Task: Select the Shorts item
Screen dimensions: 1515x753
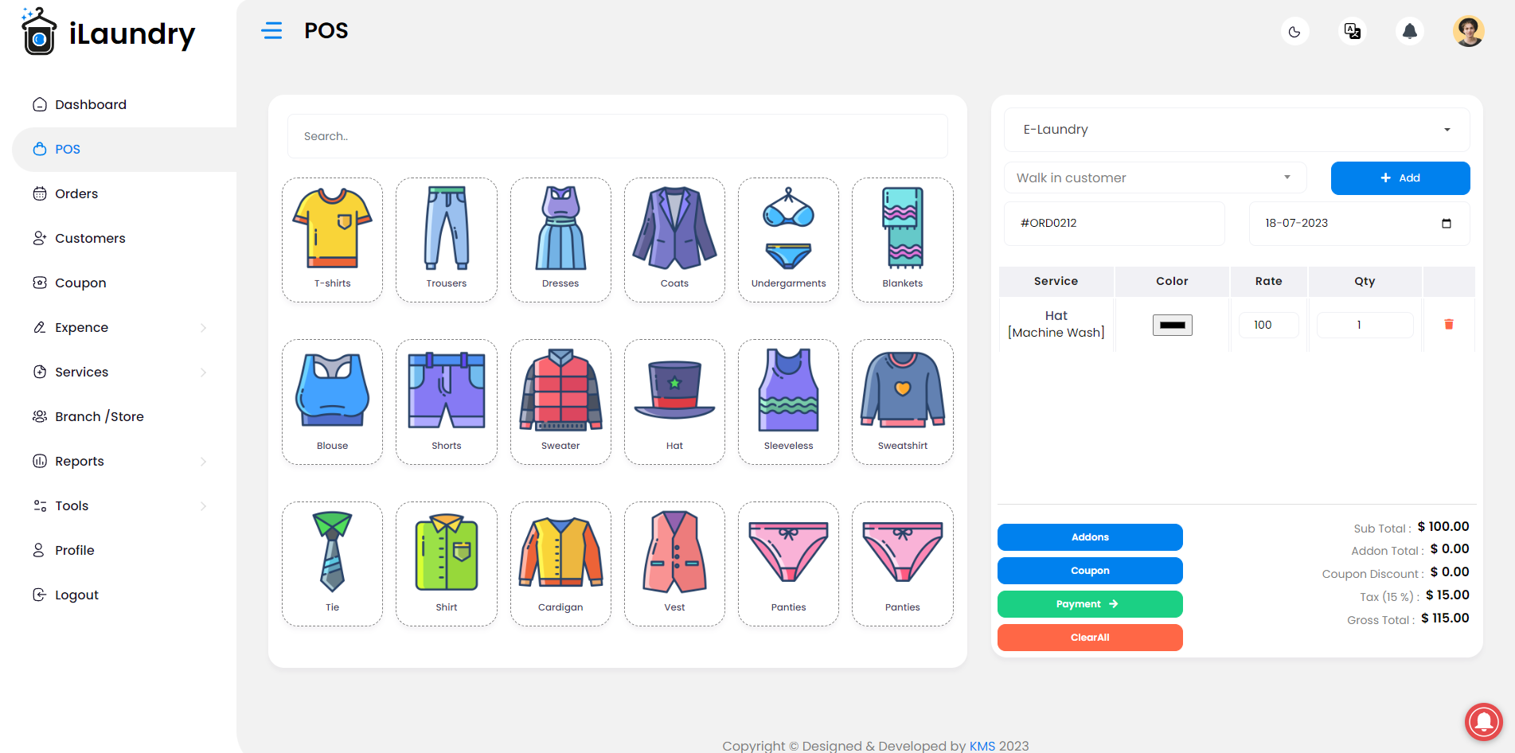Action: pos(447,402)
